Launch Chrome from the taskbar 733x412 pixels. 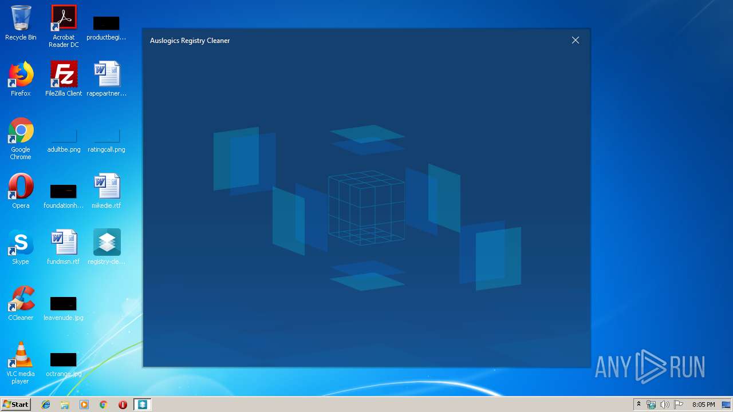click(104, 405)
